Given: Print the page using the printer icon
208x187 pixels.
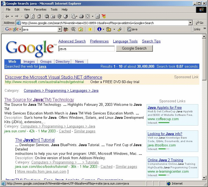Looking at the screenshot, I should 81,16.
